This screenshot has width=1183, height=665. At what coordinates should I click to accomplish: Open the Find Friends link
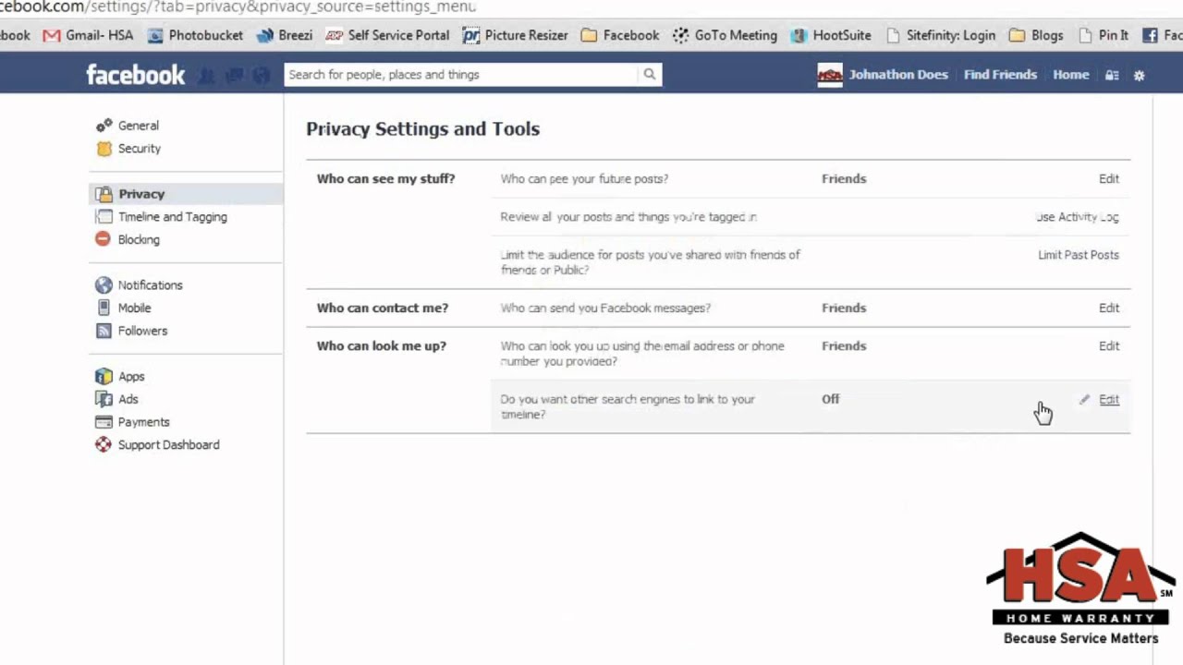coord(1000,75)
